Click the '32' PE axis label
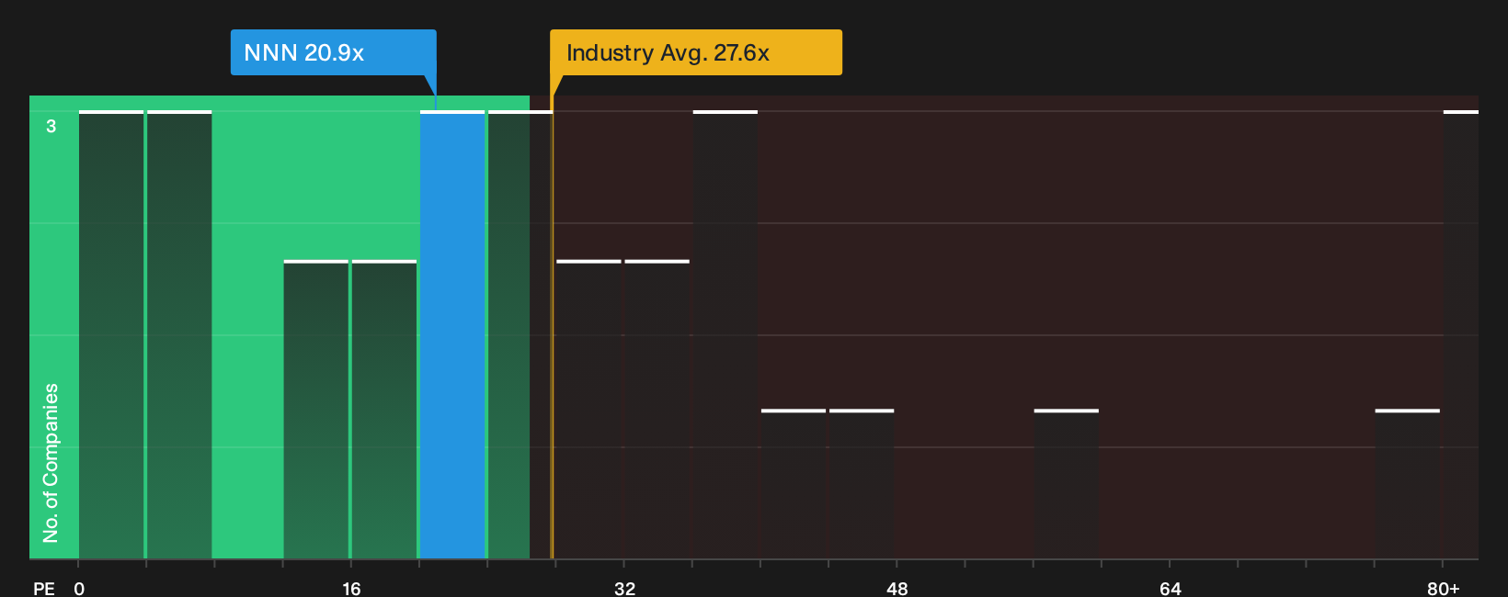 point(624,588)
